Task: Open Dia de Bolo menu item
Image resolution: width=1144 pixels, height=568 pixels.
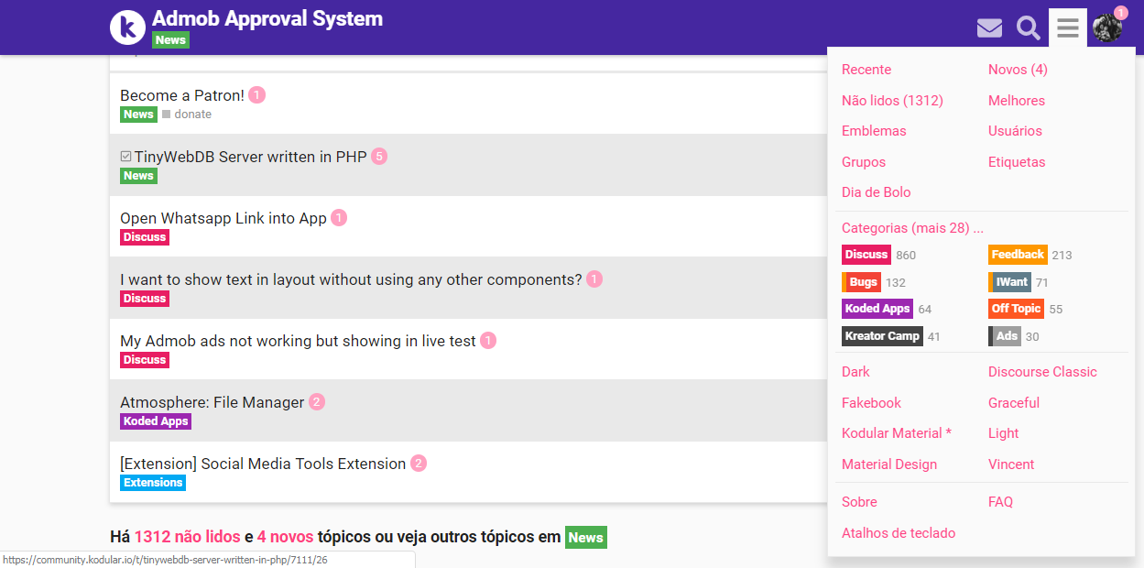Action: coord(877,192)
